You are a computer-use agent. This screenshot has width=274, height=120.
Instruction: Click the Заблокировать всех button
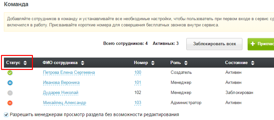coord(214,44)
